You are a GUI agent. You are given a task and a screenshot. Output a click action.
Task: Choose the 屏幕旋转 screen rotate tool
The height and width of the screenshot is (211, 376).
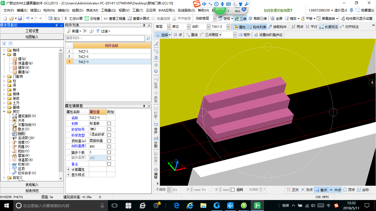coord(326,18)
